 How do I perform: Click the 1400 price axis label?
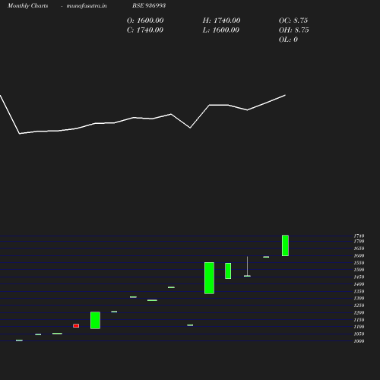click(x=359, y=284)
